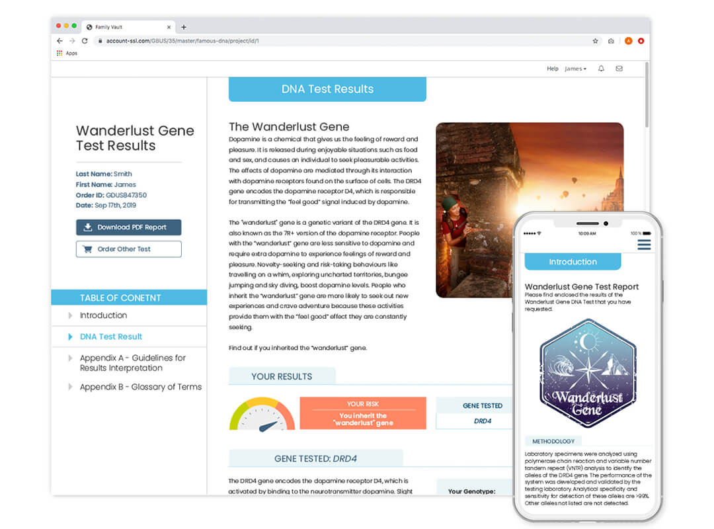Click the risk gauge dial
This screenshot has width=714, height=529.
pyautogui.click(x=262, y=414)
